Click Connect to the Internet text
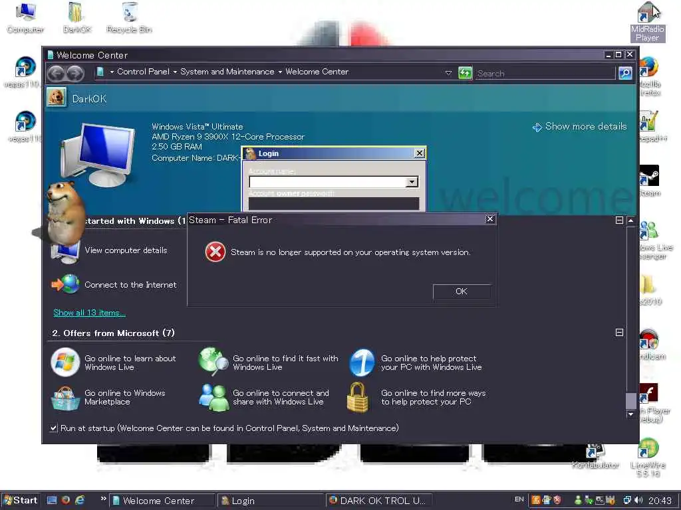681x510 pixels. 130,285
